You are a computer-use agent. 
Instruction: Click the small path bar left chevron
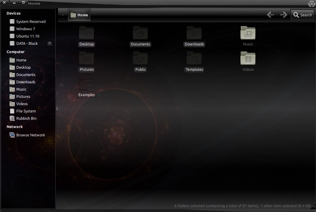tap(63, 15)
